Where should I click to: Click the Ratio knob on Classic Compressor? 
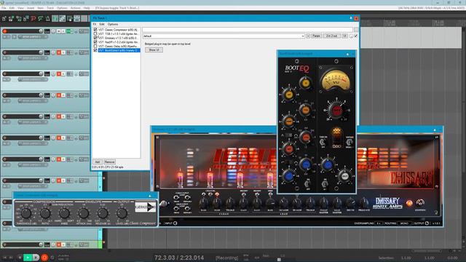pyautogui.click(x=45, y=213)
